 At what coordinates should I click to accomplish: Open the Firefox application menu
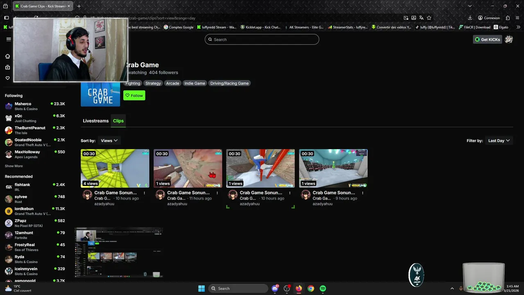[x=517, y=18]
